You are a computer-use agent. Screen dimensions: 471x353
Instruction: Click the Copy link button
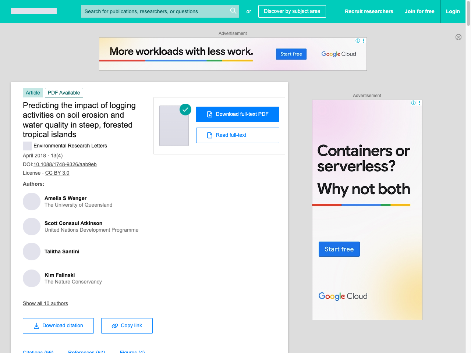tap(127, 326)
